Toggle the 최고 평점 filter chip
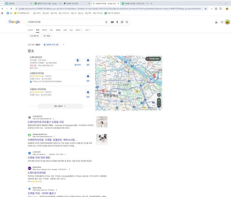231x197 pixels. pos(47,36)
